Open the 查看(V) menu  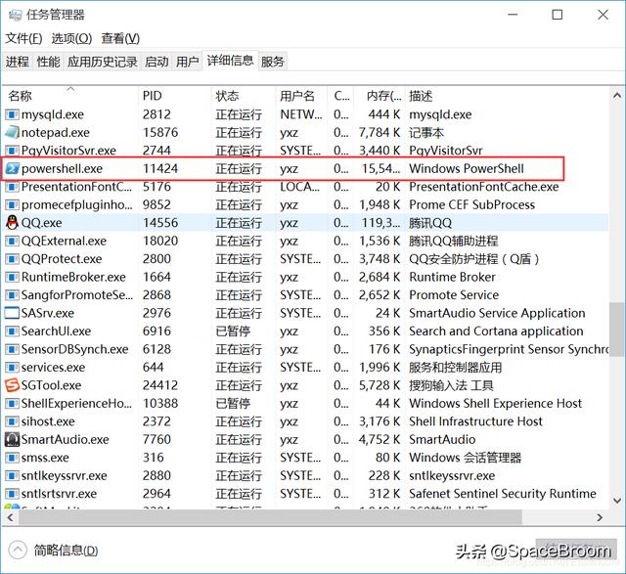tap(120, 39)
